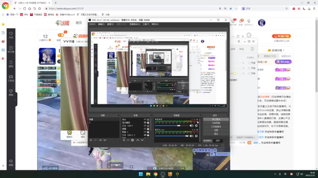This screenshot has height=178, width=318.
Task: Go to Douyu 首页 nav link
Action: [79, 23]
